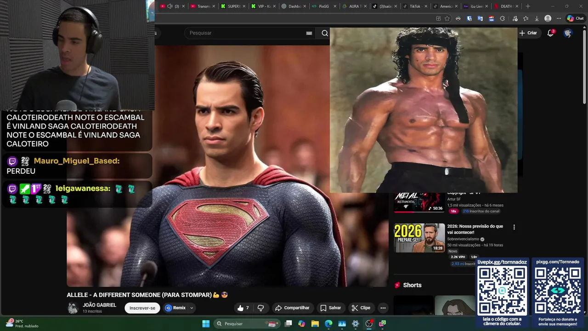
Task: Click the Edge Copilot Chat button
Action: coord(576,18)
